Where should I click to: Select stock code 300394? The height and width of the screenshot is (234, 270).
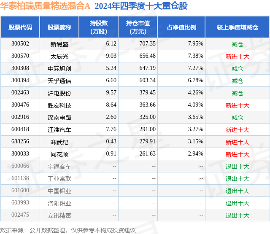[x=20, y=81]
